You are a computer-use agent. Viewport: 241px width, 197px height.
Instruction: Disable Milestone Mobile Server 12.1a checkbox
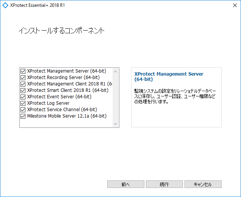[23, 116]
